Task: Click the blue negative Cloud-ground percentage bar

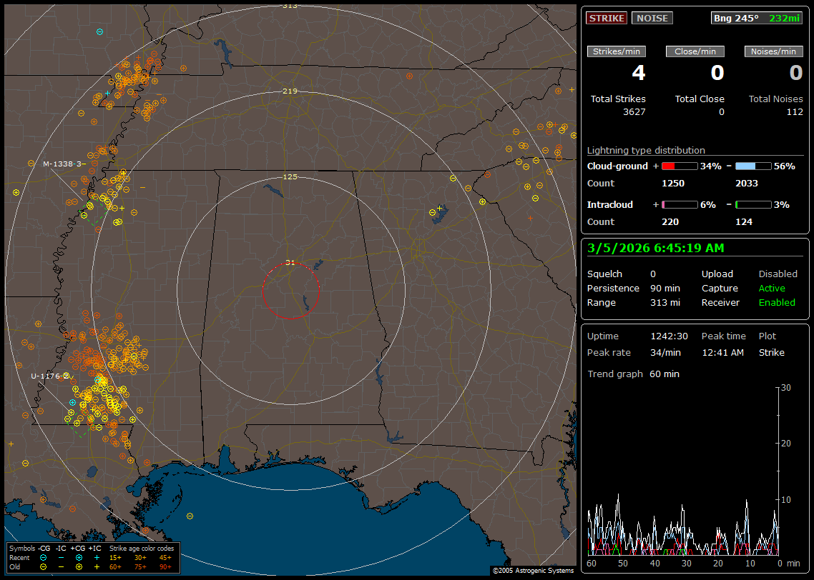Action: click(x=753, y=166)
